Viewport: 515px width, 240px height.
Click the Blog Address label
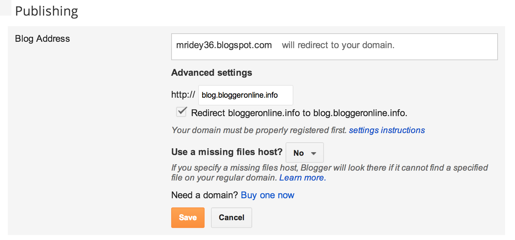(42, 39)
